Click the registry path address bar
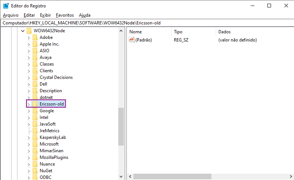The width and height of the screenshot is (294, 180). [148, 23]
